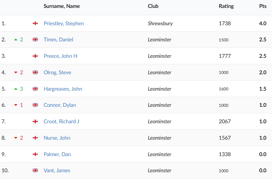Click the UK flag beside Connor, Dylan

tap(35, 105)
